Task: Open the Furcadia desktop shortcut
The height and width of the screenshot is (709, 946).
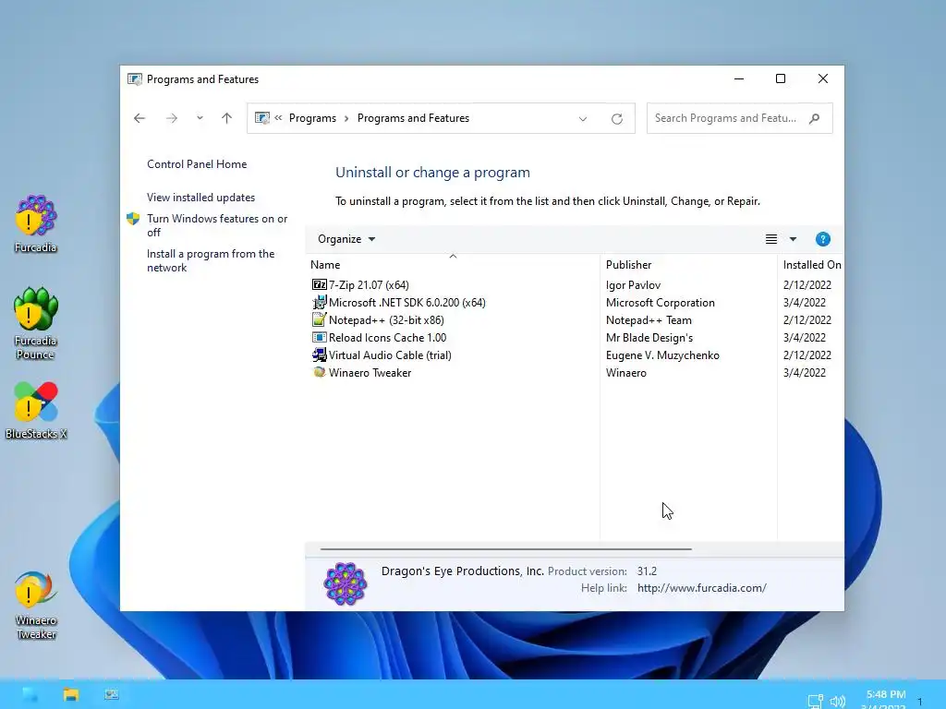Action: pyautogui.click(x=36, y=223)
